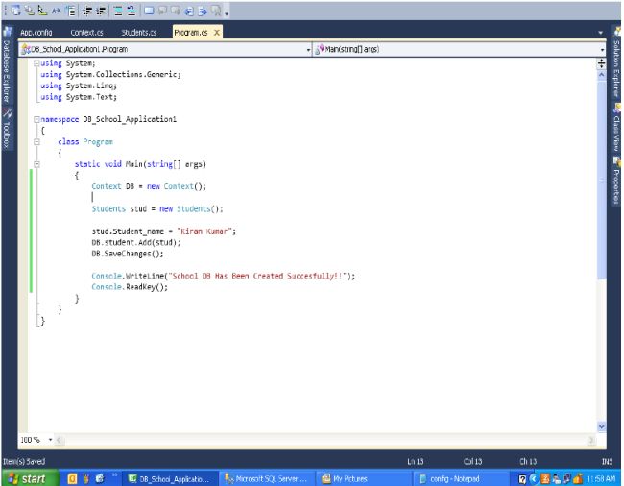
Task: Open the Properties side panel
Action: [616, 182]
